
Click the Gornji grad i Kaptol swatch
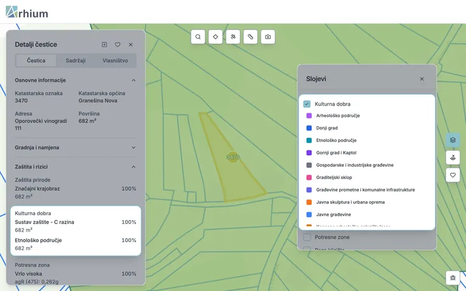(x=309, y=153)
